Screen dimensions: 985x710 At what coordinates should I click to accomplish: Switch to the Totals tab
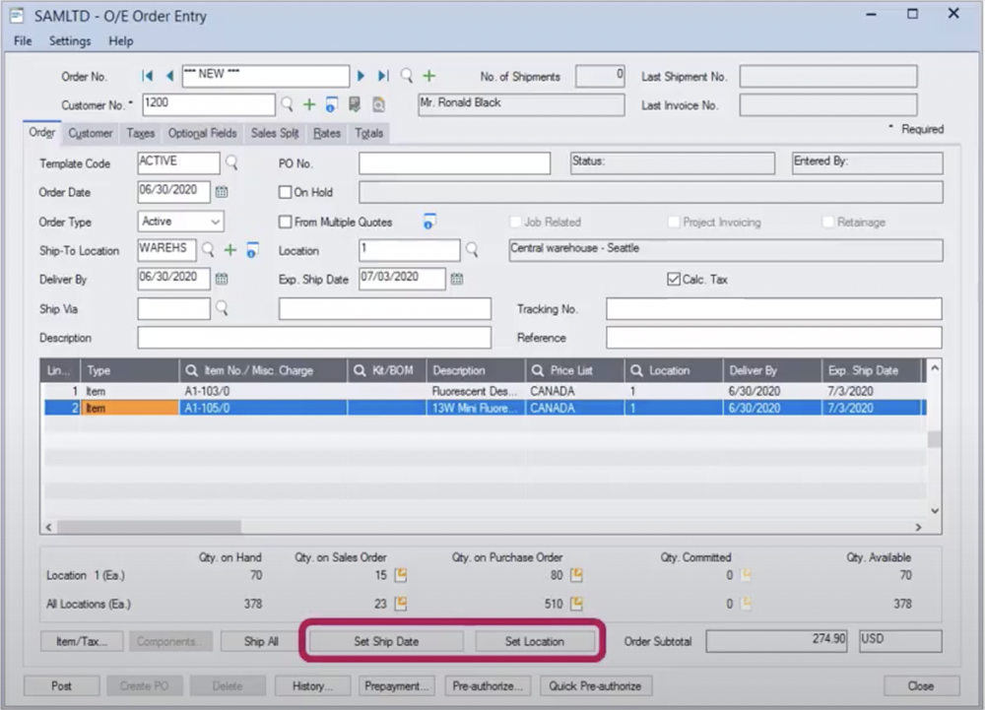click(368, 133)
